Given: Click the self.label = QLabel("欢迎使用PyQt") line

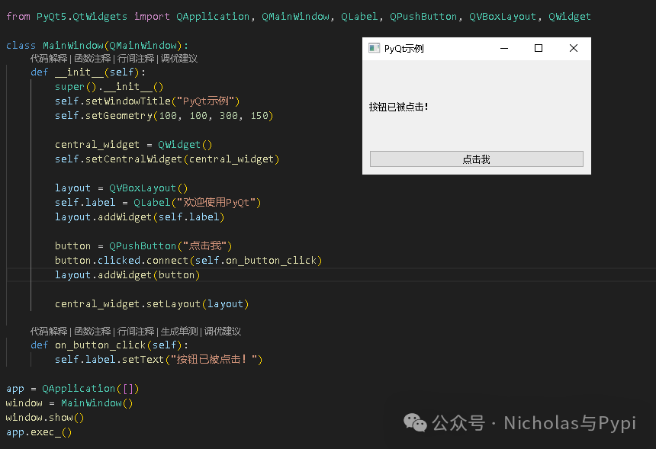Looking at the screenshot, I should [158, 203].
